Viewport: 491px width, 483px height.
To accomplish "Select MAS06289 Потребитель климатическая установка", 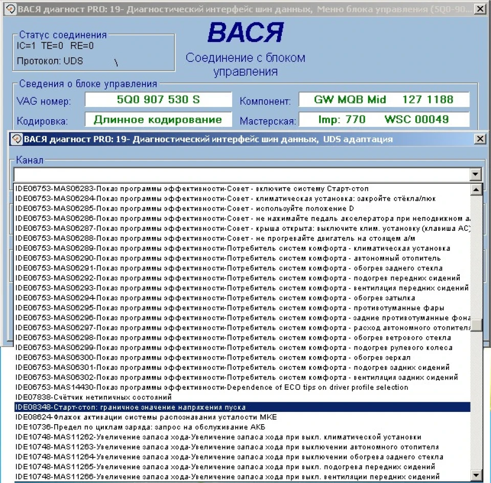I will tap(242, 248).
